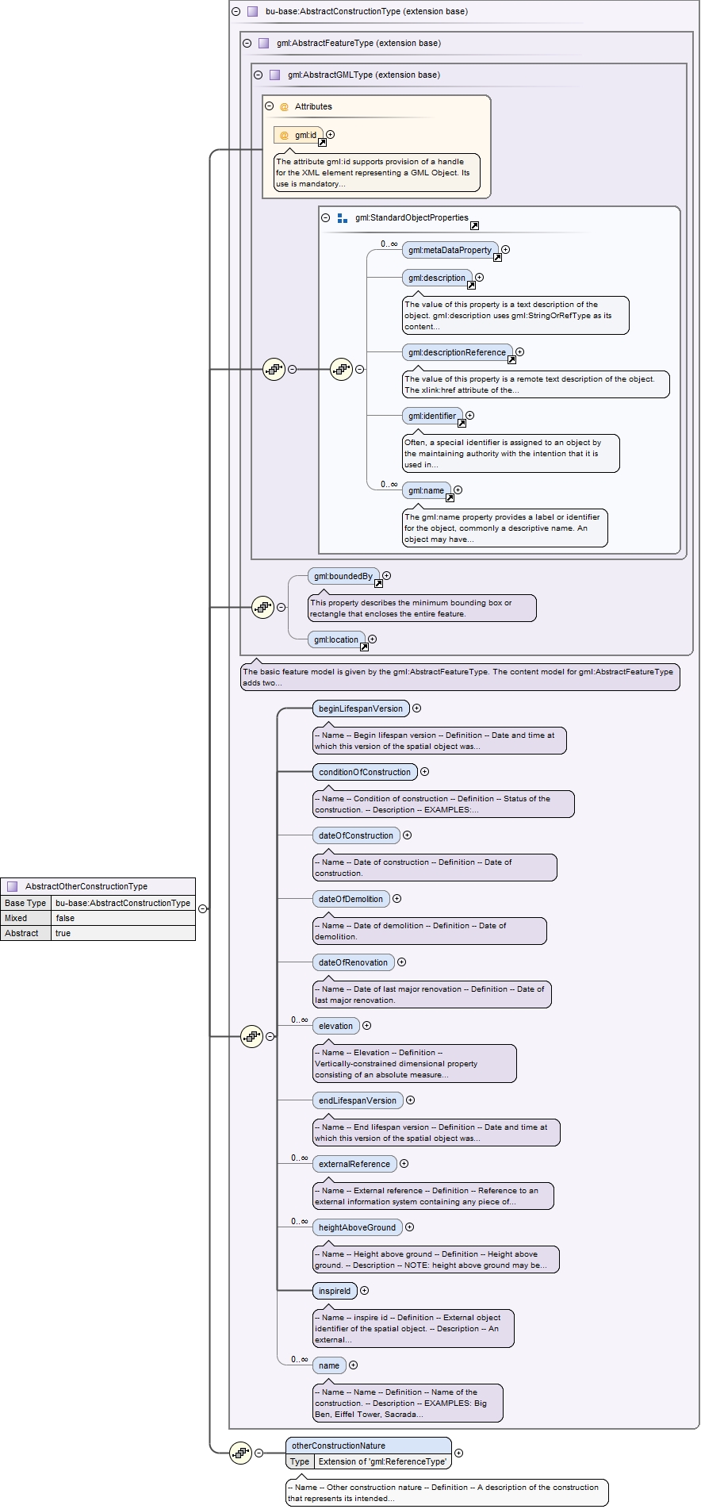Viewport: 701px width, 1509px height.
Task: Click the sequence compositor icon beside otherConstructionNature
Action: (240, 1453)
